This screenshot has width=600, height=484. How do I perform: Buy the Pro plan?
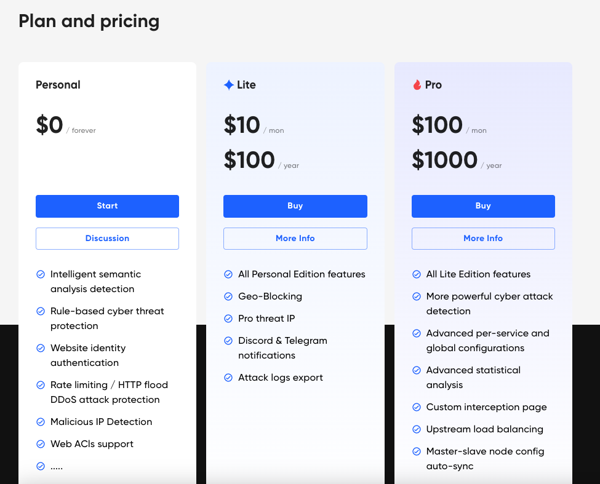[x=483, y=206]
